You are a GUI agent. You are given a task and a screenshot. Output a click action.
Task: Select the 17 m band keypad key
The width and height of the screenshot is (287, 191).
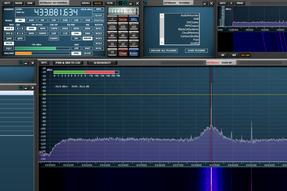(134, 44)
